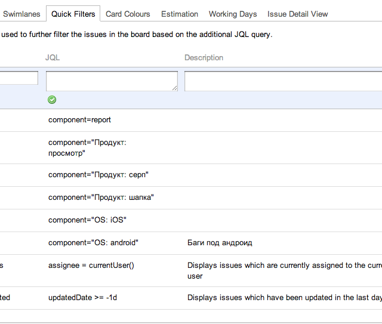Image resolution: width=382 pixels, height=324 pixels.
Task: Edit the "currently assigned" filter description
Action: [x=284, y=271]
